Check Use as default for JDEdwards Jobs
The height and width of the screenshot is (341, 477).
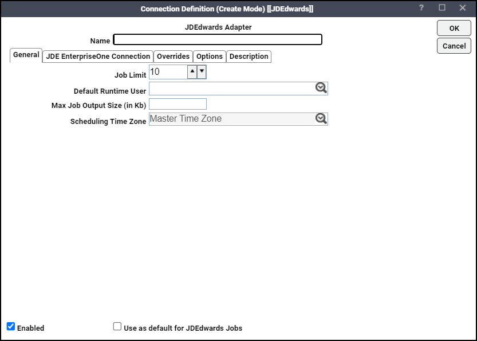coord(117,327)
